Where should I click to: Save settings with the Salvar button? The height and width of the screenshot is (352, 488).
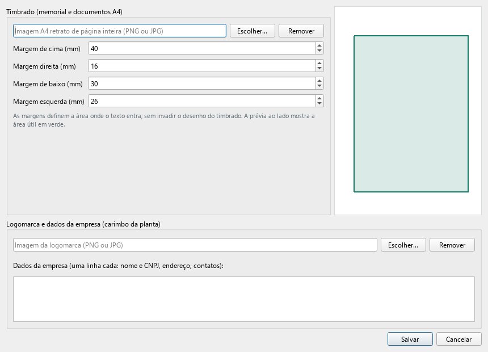pos(410,339)
